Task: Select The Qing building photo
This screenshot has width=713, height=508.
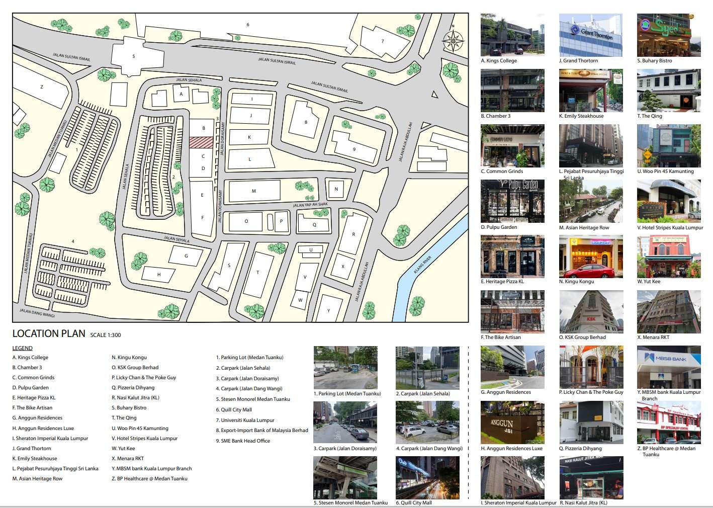Action: [669, 90]
